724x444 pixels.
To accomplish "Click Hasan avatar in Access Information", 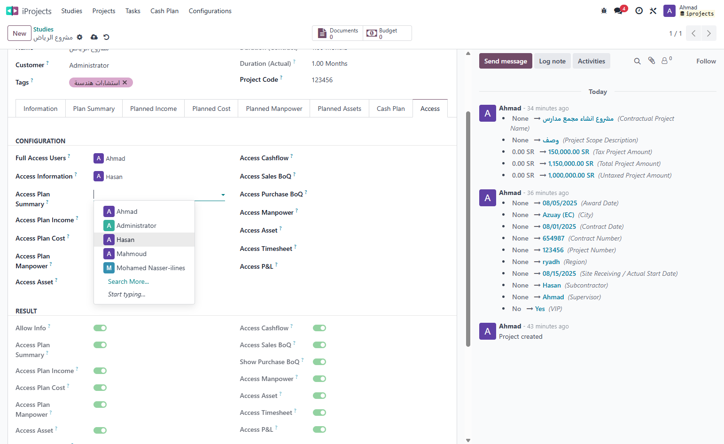I will click(x=99, y=176).
